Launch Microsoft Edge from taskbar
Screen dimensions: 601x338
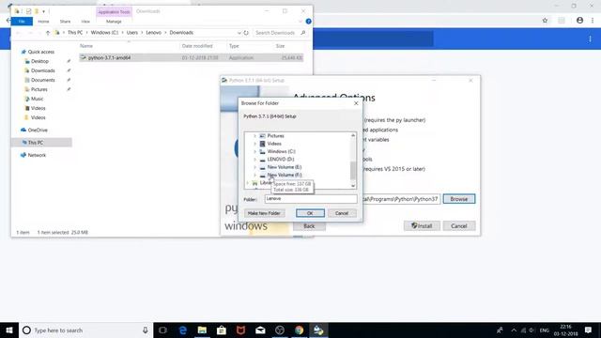click(183, 330)
